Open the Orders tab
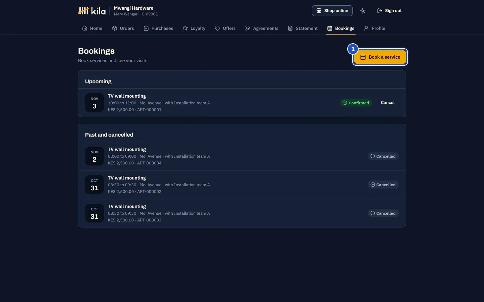The height and width of the screenshot is (302, 484). (123, 28)
